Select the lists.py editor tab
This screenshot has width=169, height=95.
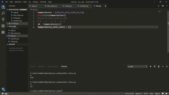point(98,6)
